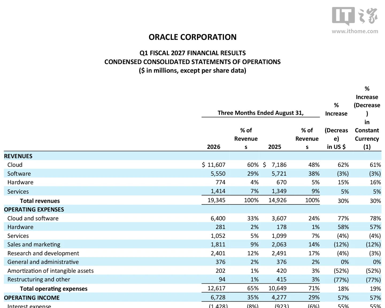Select the "Q1 FISCAL 2027 FINANCIAL RESULTS" heading
The height and width of the screenshot is (308, 385).
(x=192, y=53)
